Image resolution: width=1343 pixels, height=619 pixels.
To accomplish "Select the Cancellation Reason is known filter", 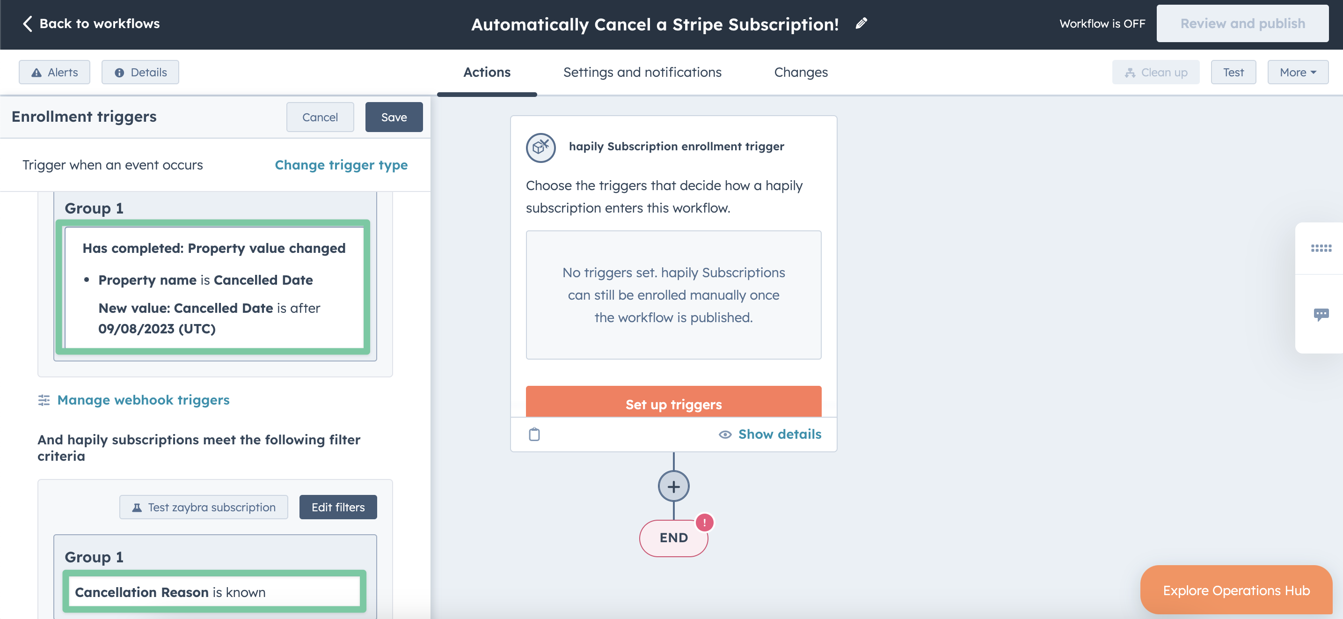I will tap(214, 592).
